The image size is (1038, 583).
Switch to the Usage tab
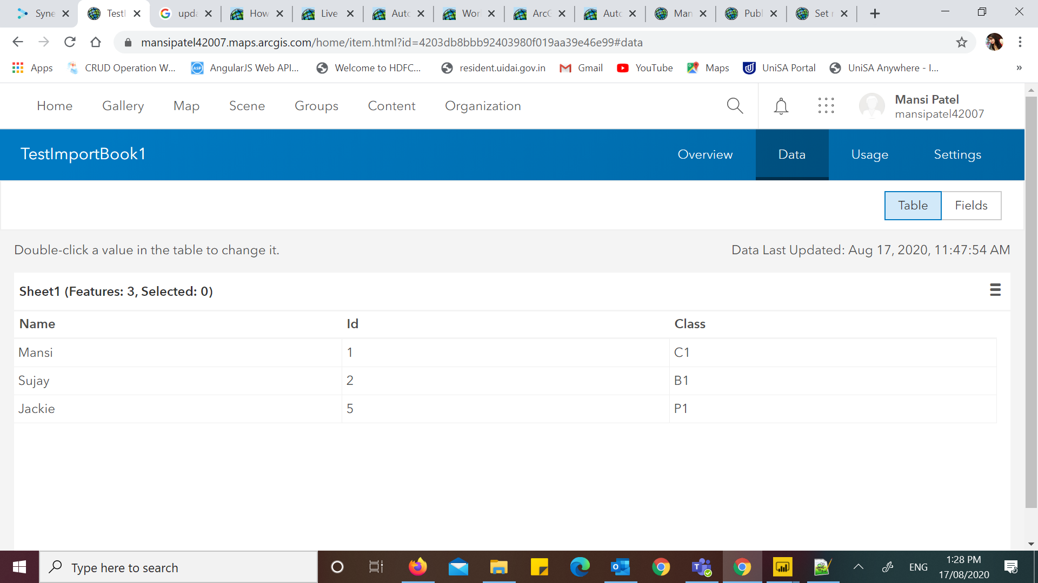point(869,154)
